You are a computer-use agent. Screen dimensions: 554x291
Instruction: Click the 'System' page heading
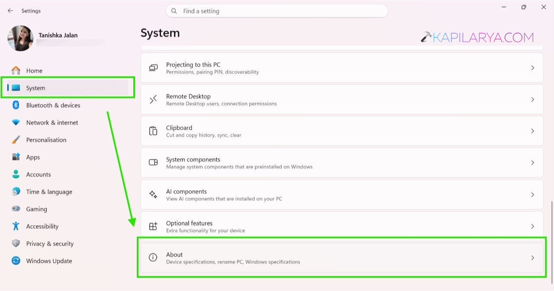click(x=160, y=33)
